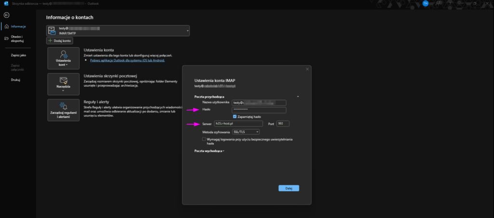Click Zarządzaj regułami i alertami button
This screenshot has height=218, width=494.
click(x=64, y=110)
